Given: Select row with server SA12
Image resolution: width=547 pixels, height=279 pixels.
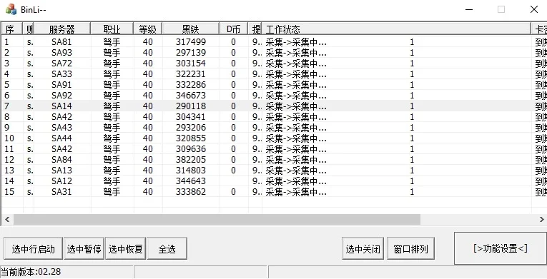Looking at the screenshot, I should click(274, 181).
